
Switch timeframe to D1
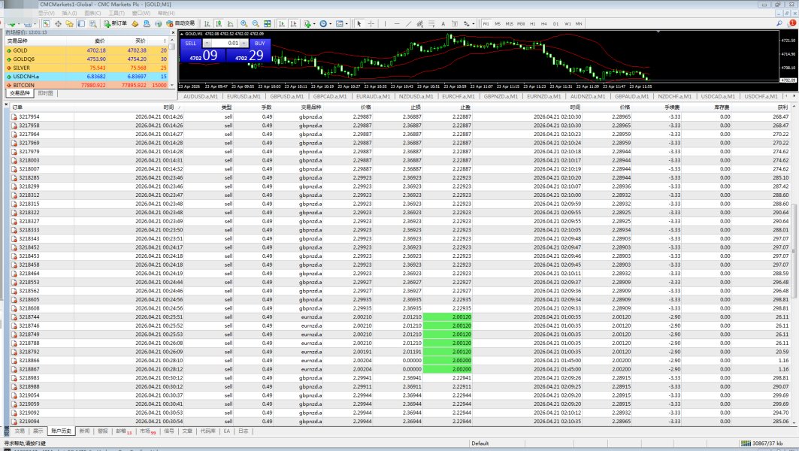pos(555,23)
